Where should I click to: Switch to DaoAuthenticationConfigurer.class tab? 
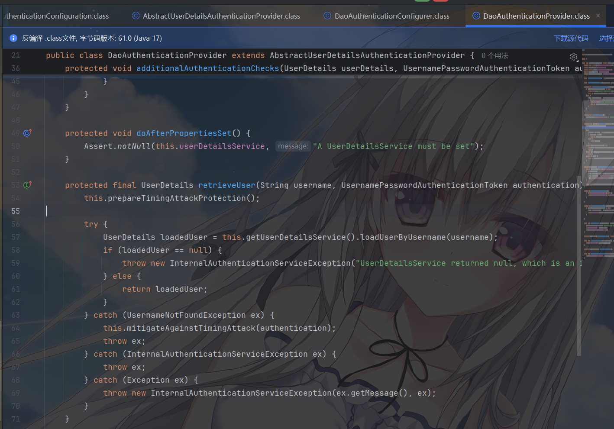(x=391, y=16)
